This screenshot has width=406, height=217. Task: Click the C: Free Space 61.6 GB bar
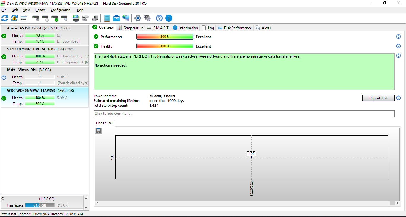click(40, 205)
